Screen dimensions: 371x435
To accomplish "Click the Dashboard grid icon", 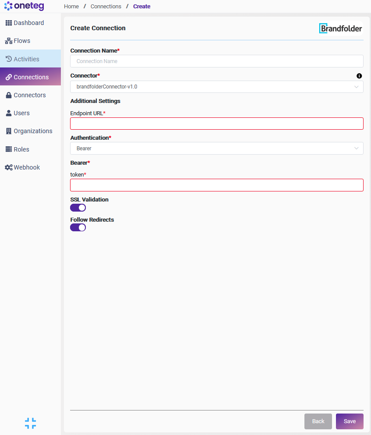I will pos(8,23).
